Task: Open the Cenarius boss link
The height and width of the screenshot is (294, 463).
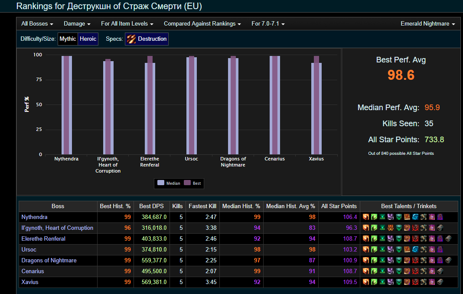Action: tap(33, 271)
